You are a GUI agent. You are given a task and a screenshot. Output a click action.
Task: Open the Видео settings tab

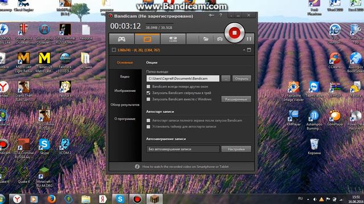[125, 76]
